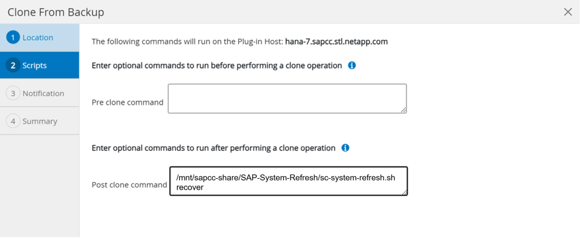Jump to the Summary step label

40,121
